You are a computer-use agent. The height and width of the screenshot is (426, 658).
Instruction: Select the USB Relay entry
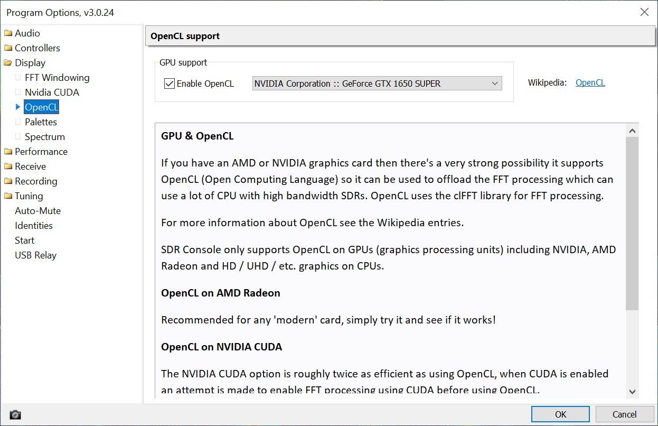(x=35, y=255)
